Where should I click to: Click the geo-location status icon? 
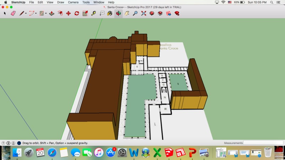click(3, 143)
